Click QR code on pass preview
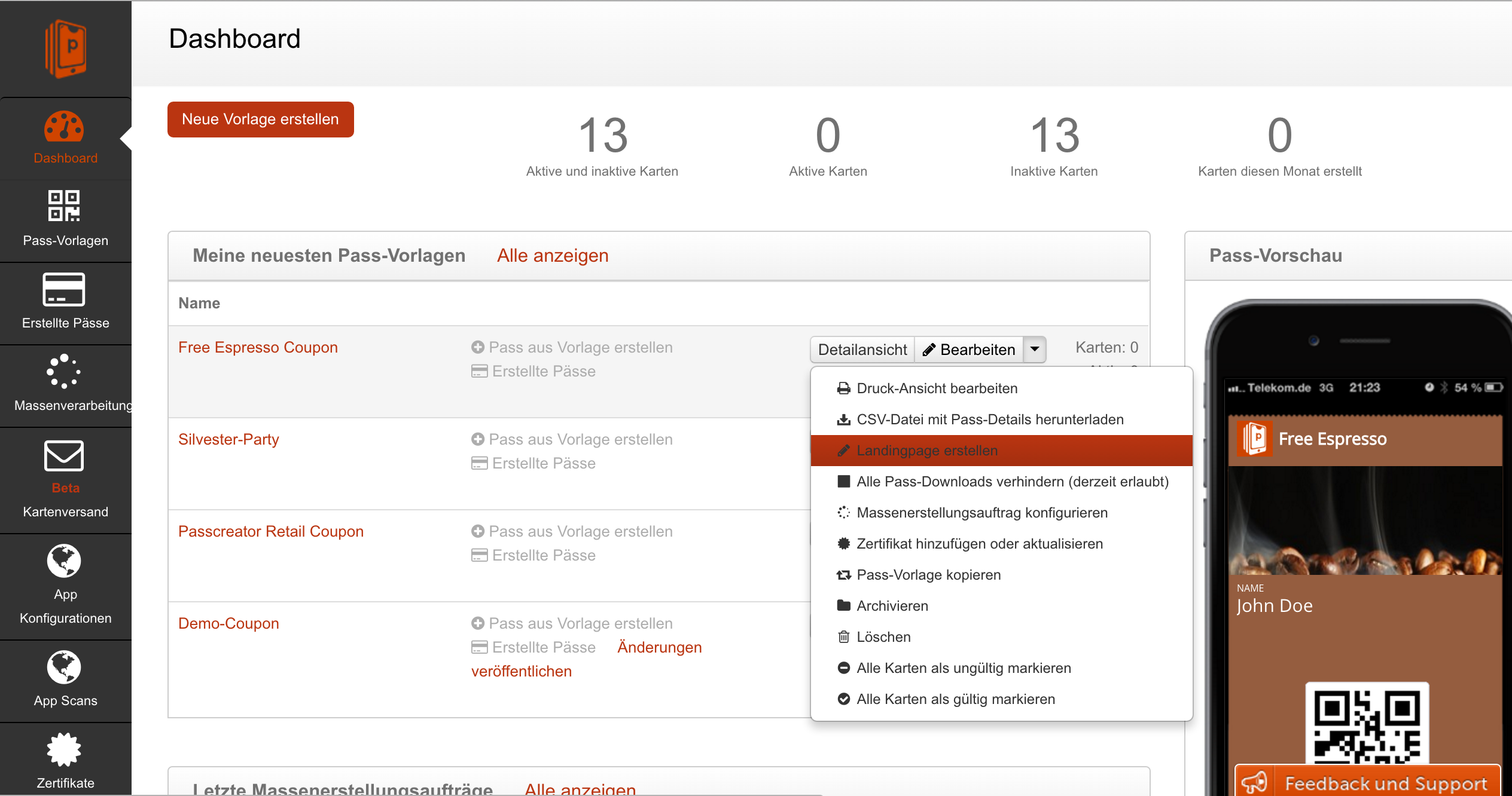Image resolution: width=1512 pixels, height=796 pixels. pos(1367,724)
